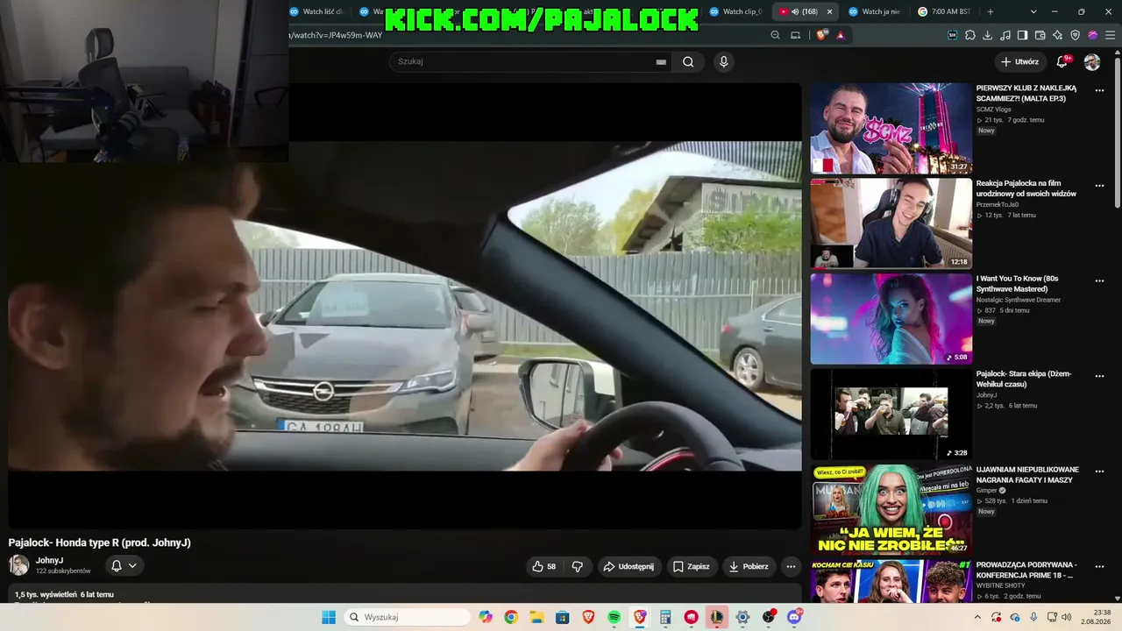Viewport: 1122px width, 631px height.
Task: Switch to the Watch clip_0 tab
Action: pyautogui.click(x=735, y=11)
